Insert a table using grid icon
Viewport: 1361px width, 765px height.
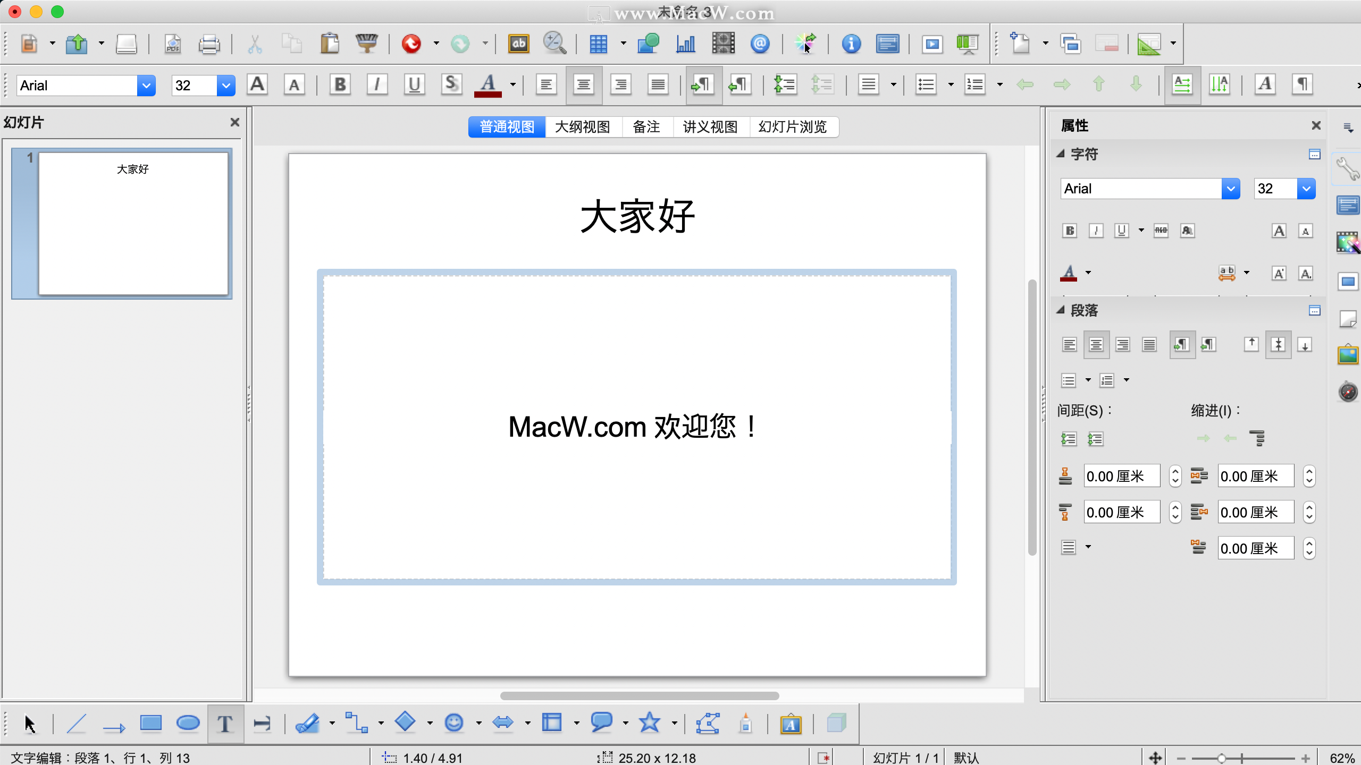[598, 44]
